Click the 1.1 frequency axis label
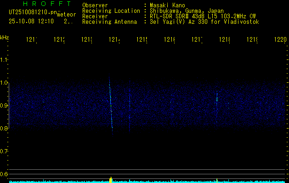289x183 pixels. click(4, 60)
